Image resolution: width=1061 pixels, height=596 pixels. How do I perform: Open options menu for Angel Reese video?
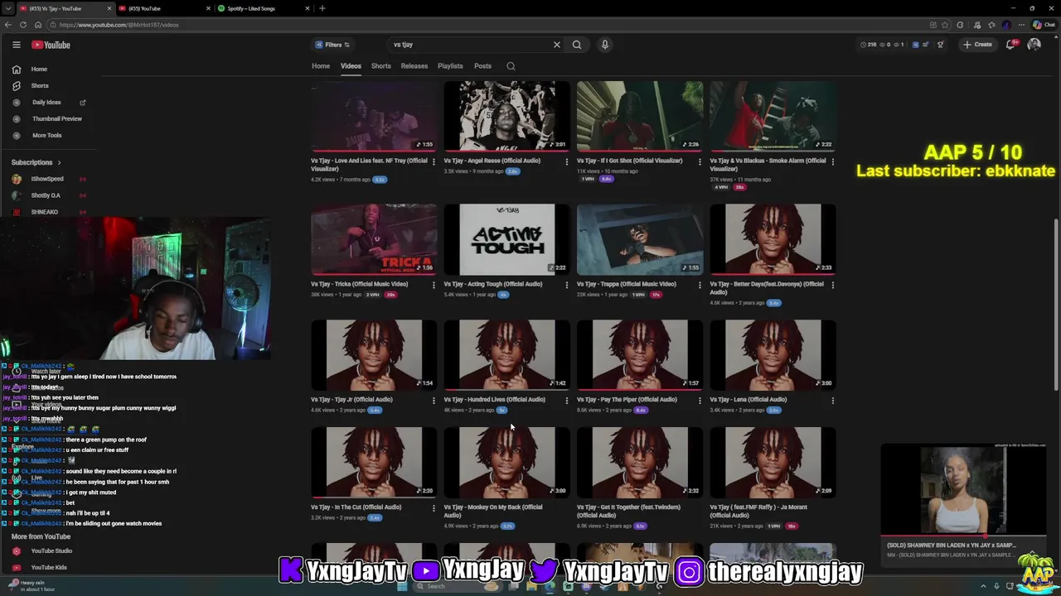click(567, 161)
